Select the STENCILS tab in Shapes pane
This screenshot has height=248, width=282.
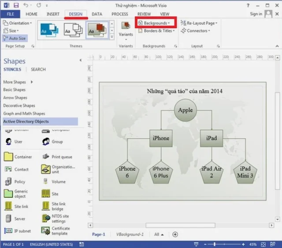pyautogui.click(x=12, y=69)
